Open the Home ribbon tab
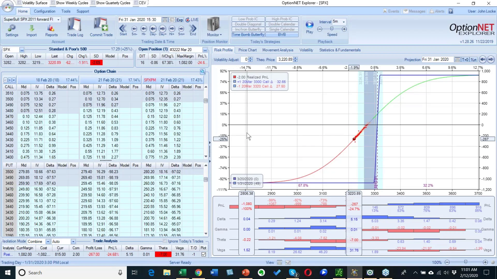The image size is (497, 279). point(23,11)
